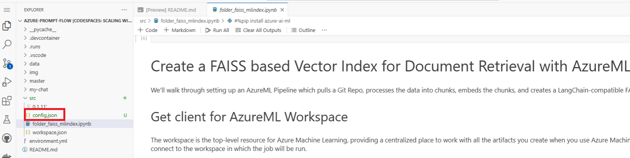
Task: Open the GitHub view icon
Action: 7,138
